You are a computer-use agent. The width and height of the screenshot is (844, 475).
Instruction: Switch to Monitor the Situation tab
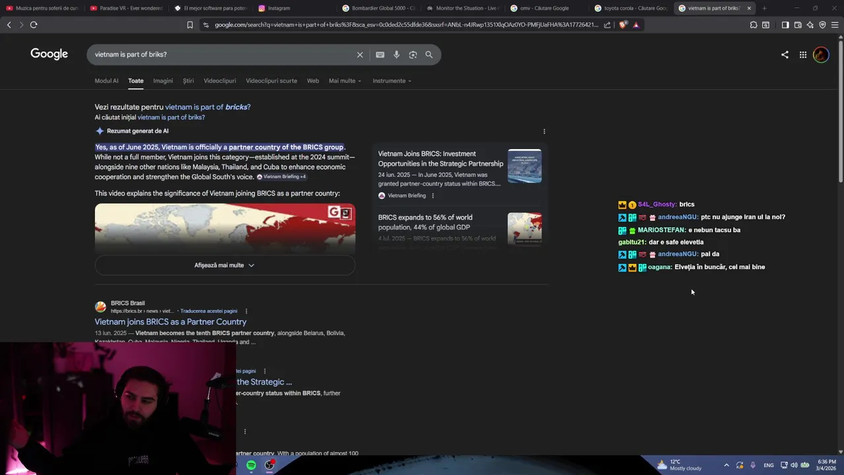click(464, 8)
